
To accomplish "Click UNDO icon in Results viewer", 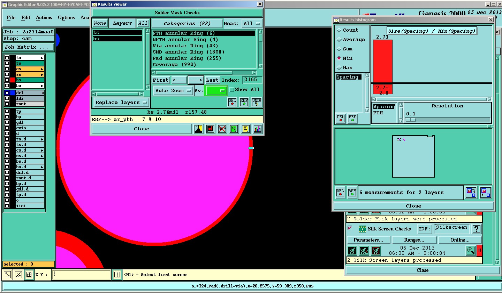I will pos(257,102).
